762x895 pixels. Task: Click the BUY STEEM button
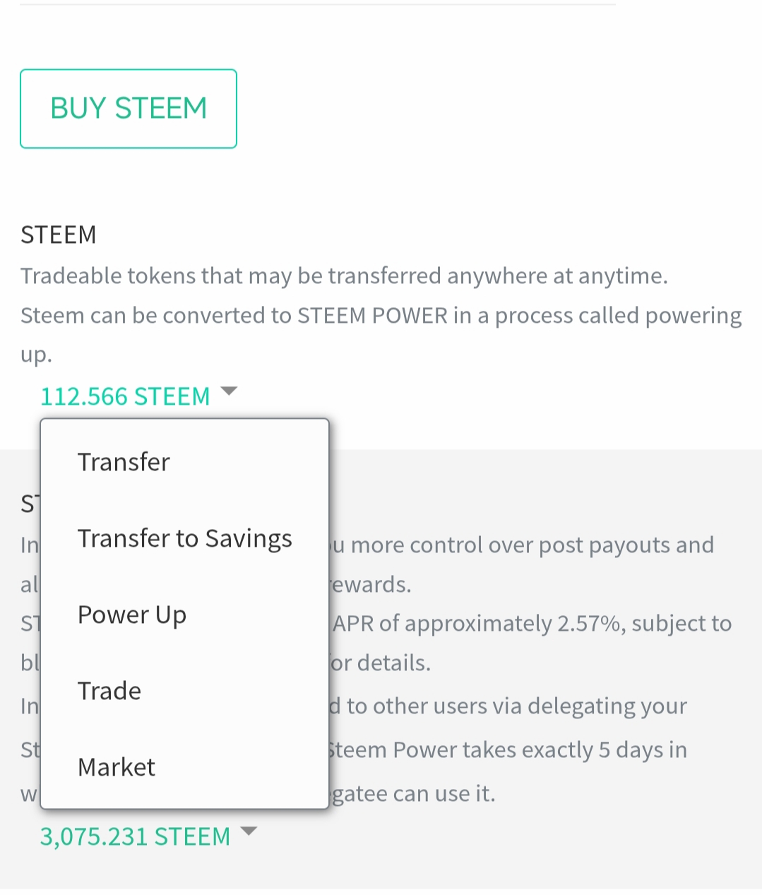tap(129, 109)
